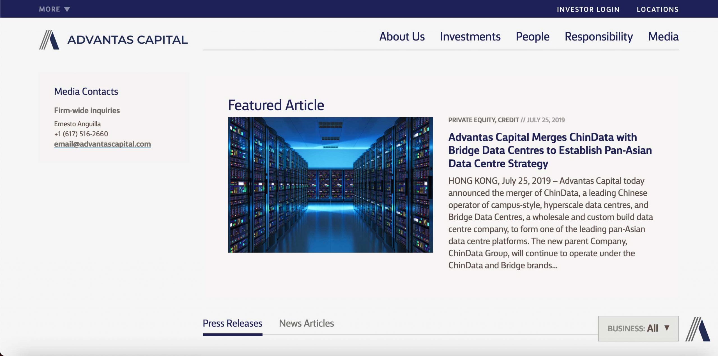Viewport: 718px width, 356px height.
Task: Click email@advantascapital.com link
Action: coord(102,144)
